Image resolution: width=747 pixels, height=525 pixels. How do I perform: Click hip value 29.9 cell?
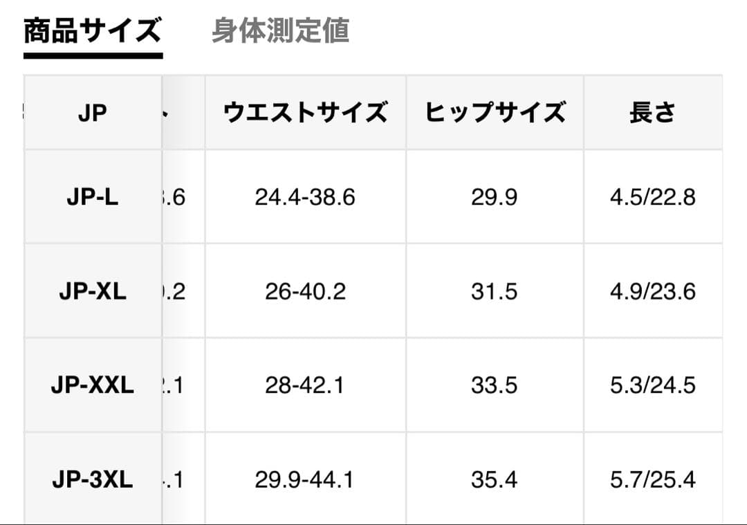pyautogui.click(x=495, y=196)
